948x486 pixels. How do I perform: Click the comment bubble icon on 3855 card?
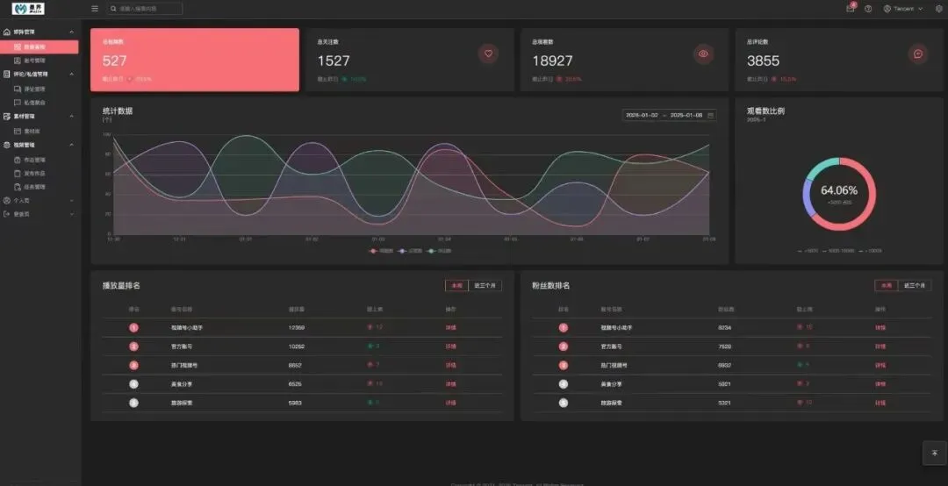918,54
